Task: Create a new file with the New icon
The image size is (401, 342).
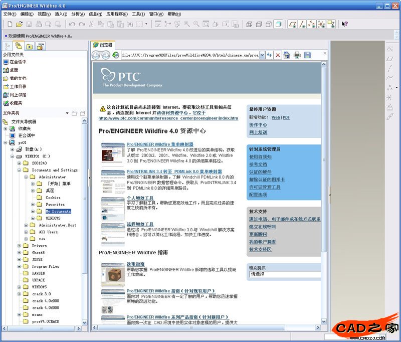Action: coord(10,24)
